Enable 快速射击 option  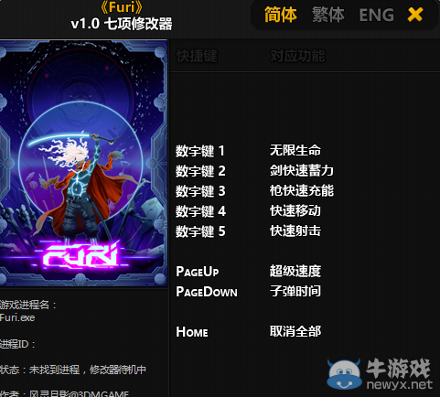[x=295, y=231]
